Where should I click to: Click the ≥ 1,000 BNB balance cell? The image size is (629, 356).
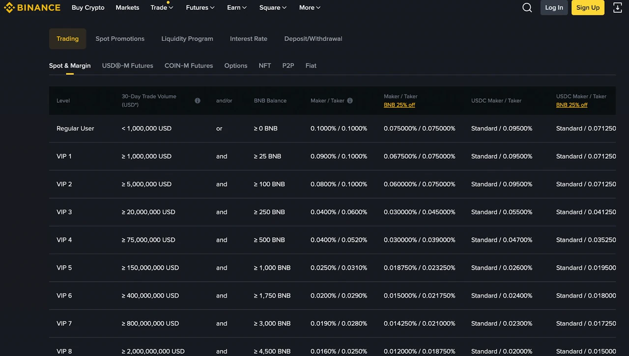[x=272, y=268]
